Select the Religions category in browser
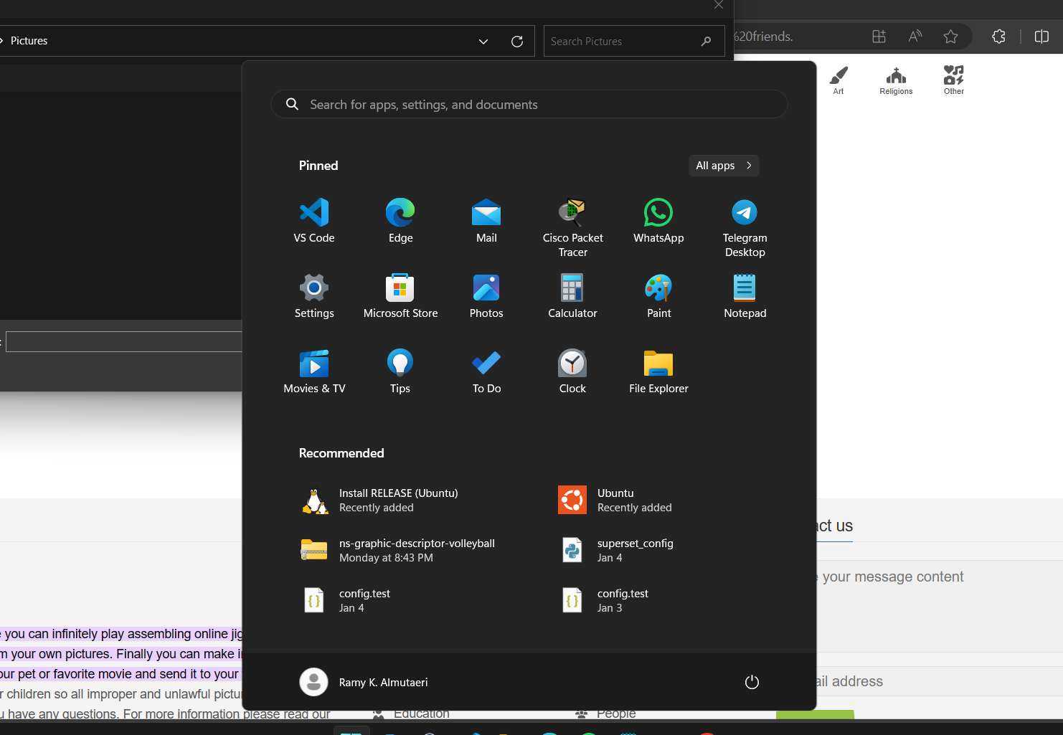Screen dimensions: 1063x735 [896, 80]
